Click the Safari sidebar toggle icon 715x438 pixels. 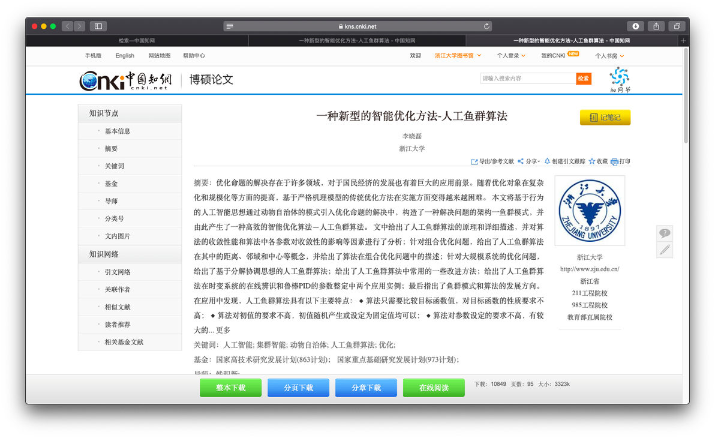point(98,26)
